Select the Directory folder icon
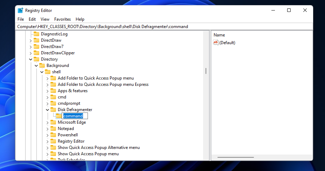Screen dimensions: 325x171 36,59
